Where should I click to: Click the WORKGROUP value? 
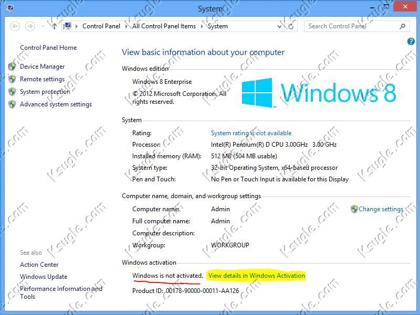(x=230, y=245)
